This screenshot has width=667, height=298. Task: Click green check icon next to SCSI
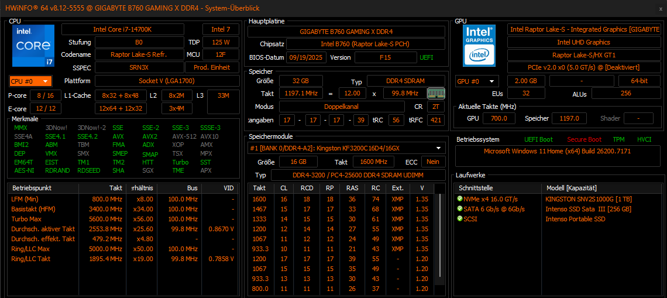(x=459, y=219)
